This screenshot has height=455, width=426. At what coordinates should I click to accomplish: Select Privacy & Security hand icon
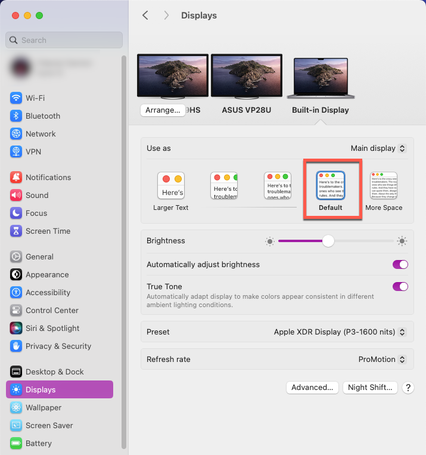click(x=16, y=346)
